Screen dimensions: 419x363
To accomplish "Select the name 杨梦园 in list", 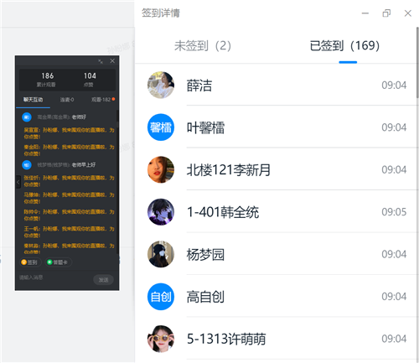I will pos(205,255).
